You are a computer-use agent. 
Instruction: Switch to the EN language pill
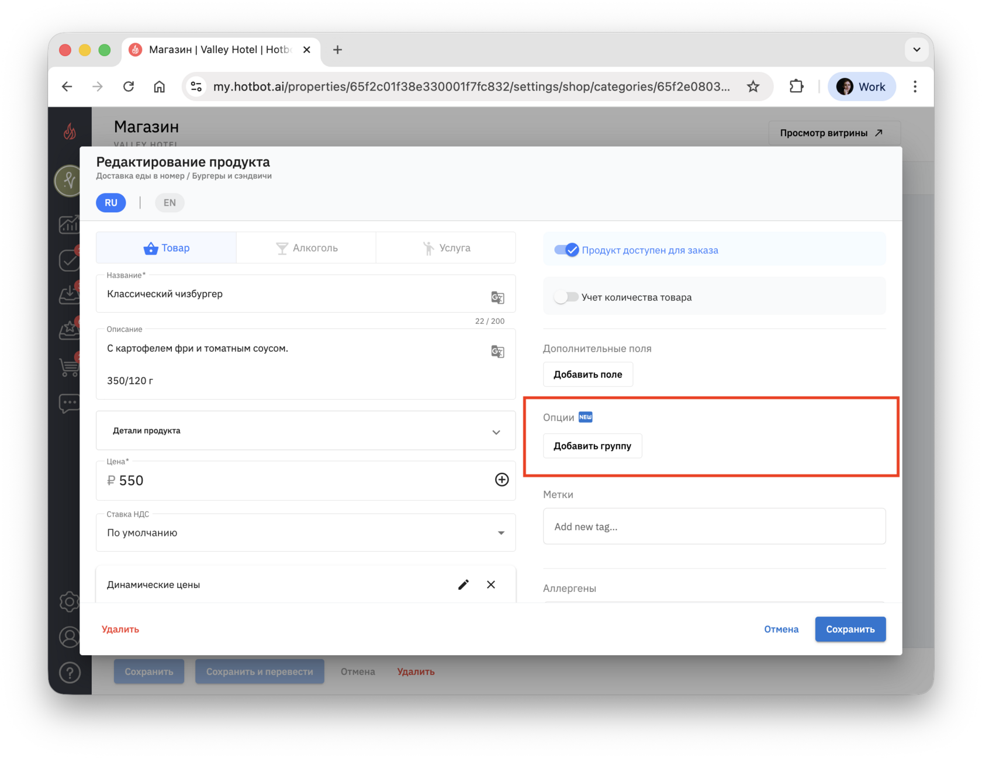[170, 203]
